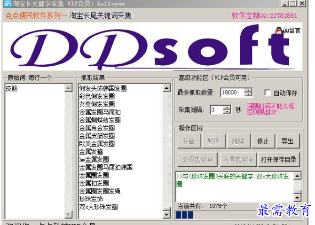The width and height of the screenshot is (315, 225).
Task: Click the log box scrollbar down arrow
Action: tap(297, 198)
